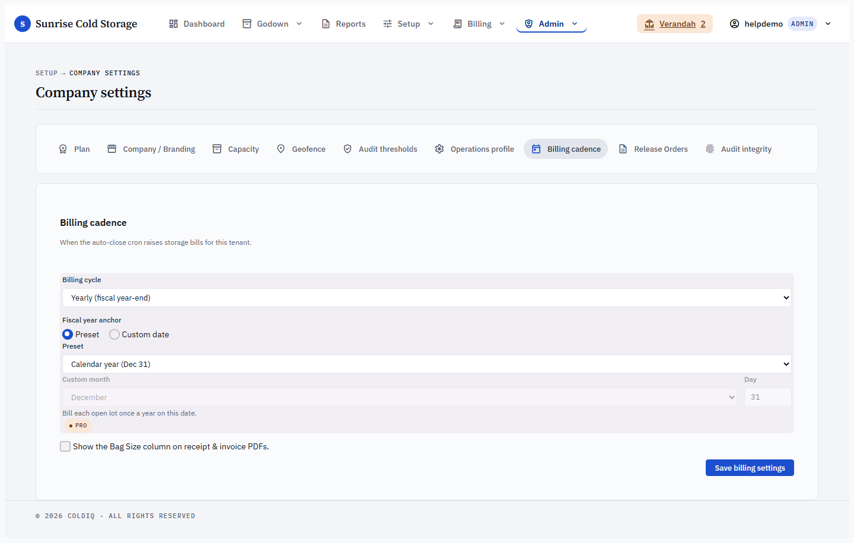Click the Company settings page heading
This screenshot has width=854, height=543.
pyautogui.click(x=93, y=92)
